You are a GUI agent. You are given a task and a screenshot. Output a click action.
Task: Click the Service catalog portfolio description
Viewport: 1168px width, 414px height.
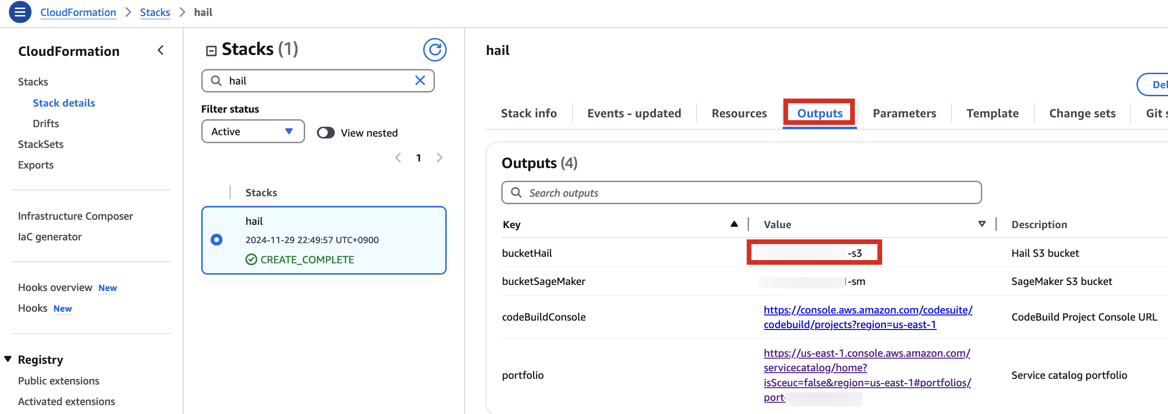[x=1069, y=376]
